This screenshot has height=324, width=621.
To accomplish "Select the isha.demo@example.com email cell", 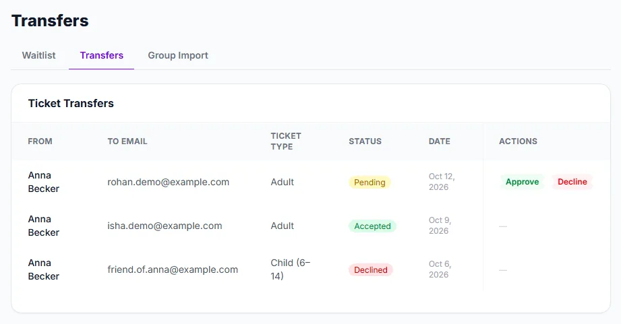I will coord(165,226).
